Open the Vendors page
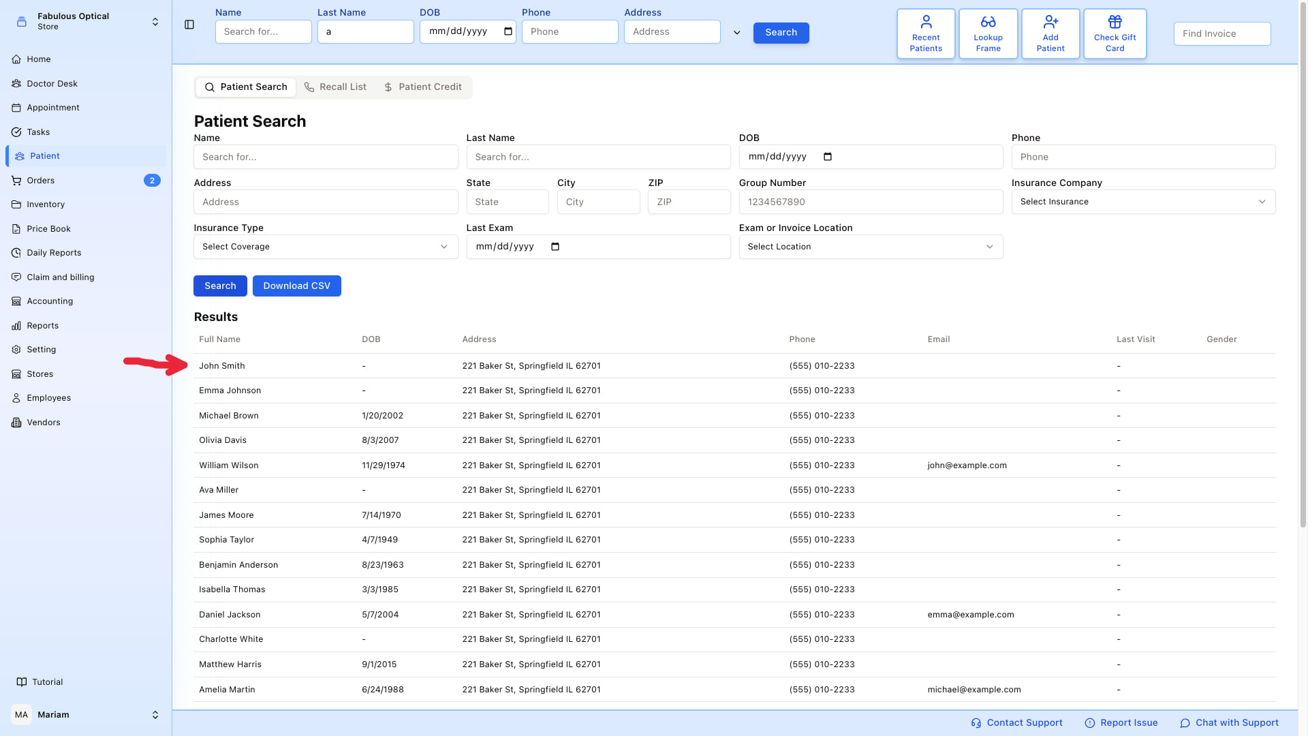The width and height of the screenshot is (1308, 736). pyautogui.click(x=86, y=423)
